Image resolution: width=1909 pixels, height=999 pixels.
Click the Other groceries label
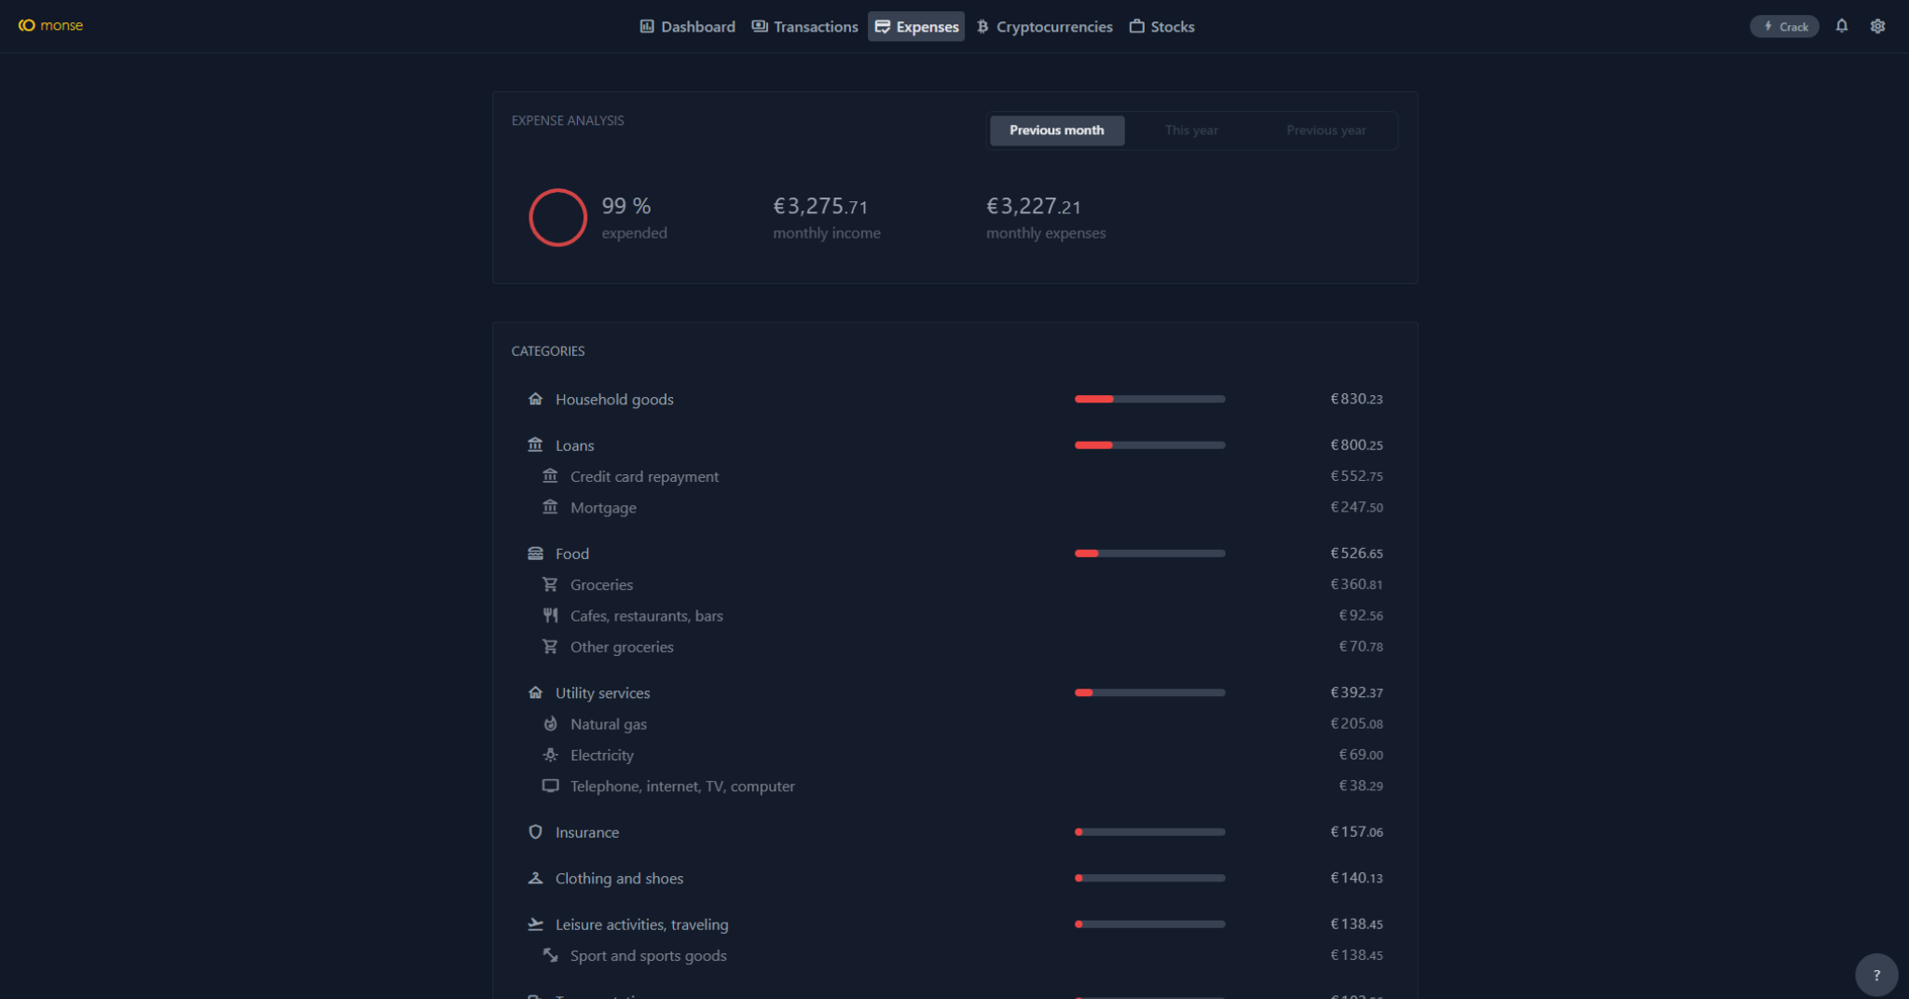tap(622, 647)
